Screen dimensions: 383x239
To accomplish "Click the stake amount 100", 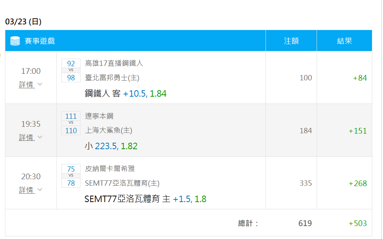I will coord(306,78).
